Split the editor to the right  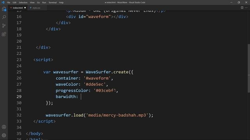tap(242, 8)
